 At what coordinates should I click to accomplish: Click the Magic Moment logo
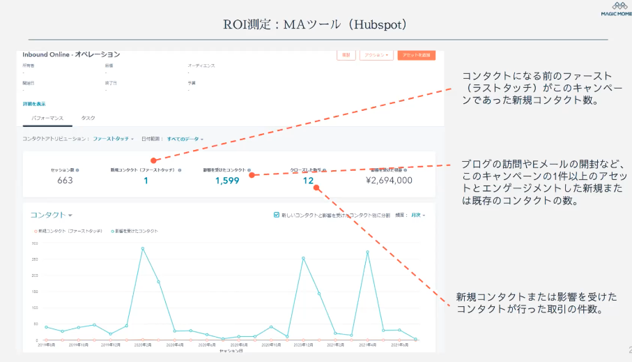click(x=617, y=9)
